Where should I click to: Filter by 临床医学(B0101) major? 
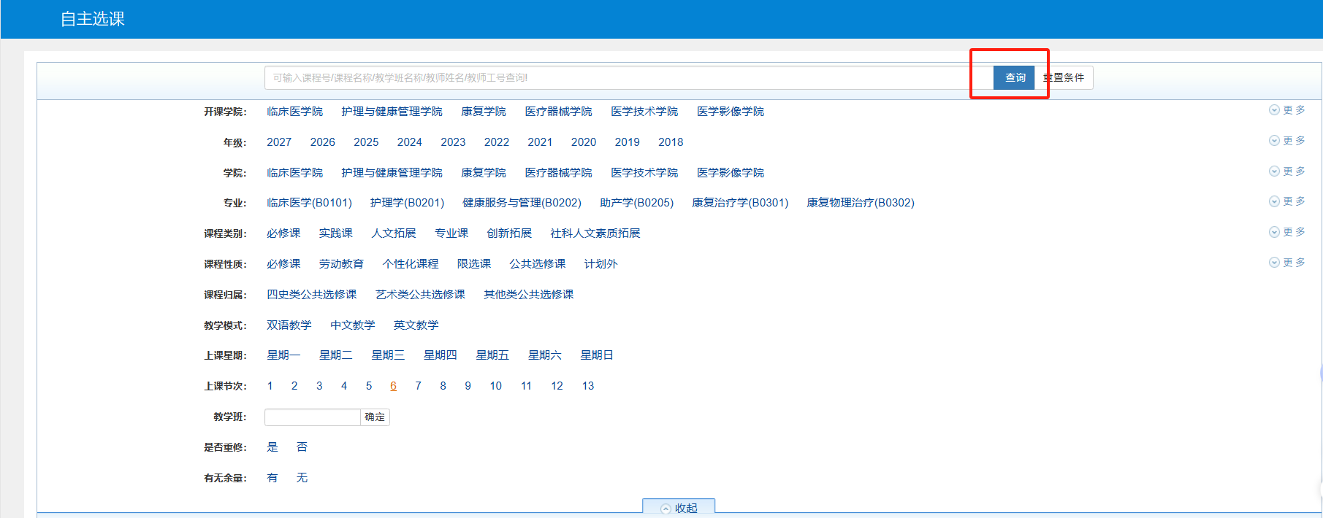pyautogui.click(x=309, y=203)
